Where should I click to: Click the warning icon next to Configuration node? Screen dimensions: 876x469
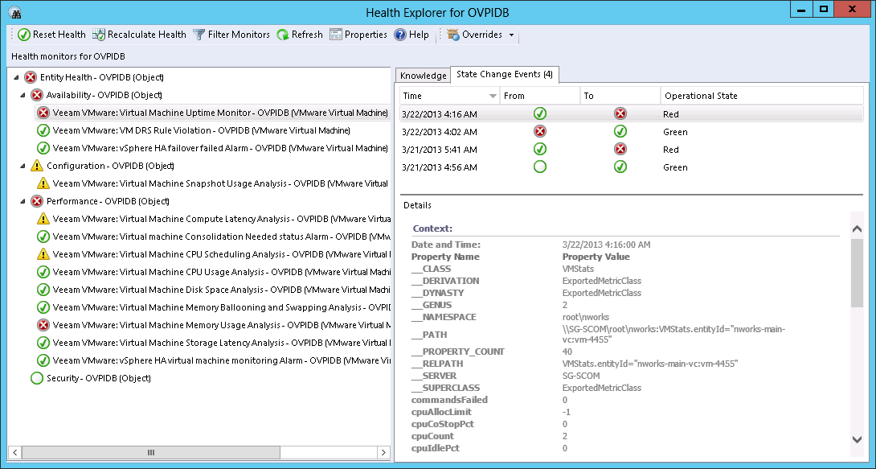pyautogui.click(x=37, y=166)
